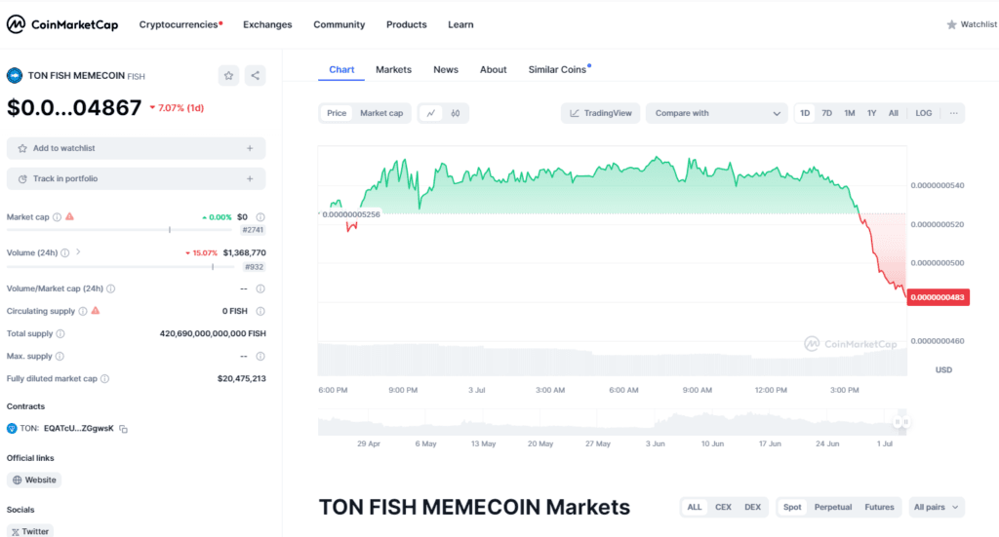Toggle LOG scale on chart
This screenshot has width=999, height=537.
[924, 113]
